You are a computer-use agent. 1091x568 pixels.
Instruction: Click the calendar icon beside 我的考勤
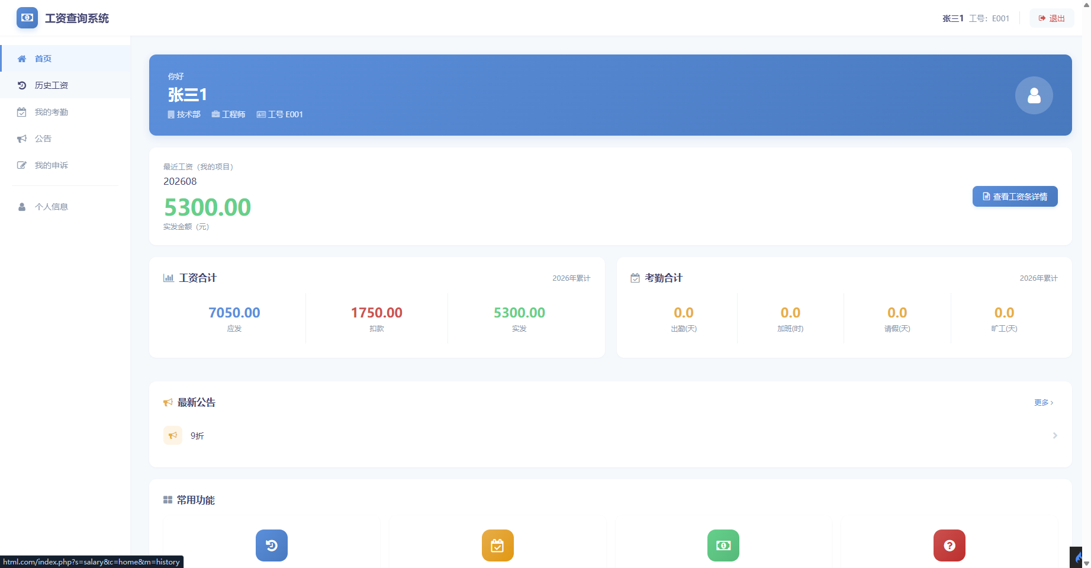[22, 112]
